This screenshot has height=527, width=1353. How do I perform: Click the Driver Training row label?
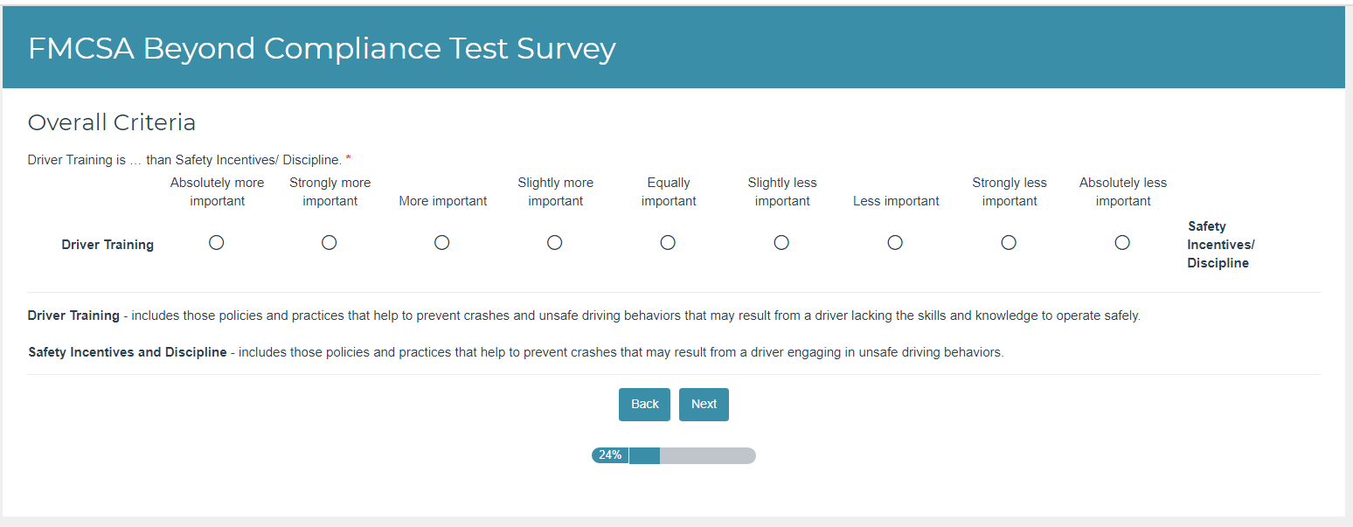tap(108, 245)
